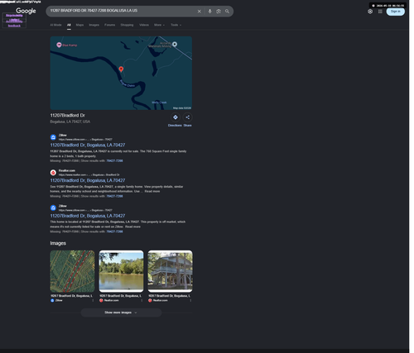Open quick settings gear icon
This screenshot has width=414, height=353.
coord(370,12)
